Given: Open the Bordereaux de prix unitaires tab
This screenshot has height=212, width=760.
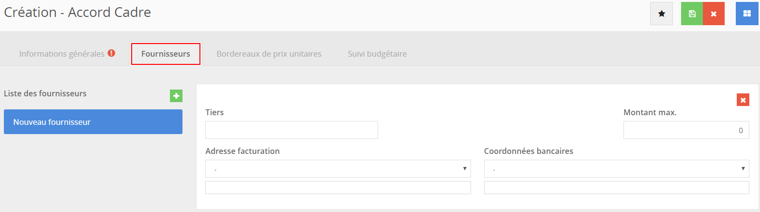Looking at the screenshot, I should pyautogui.click(x=269, y=54).
